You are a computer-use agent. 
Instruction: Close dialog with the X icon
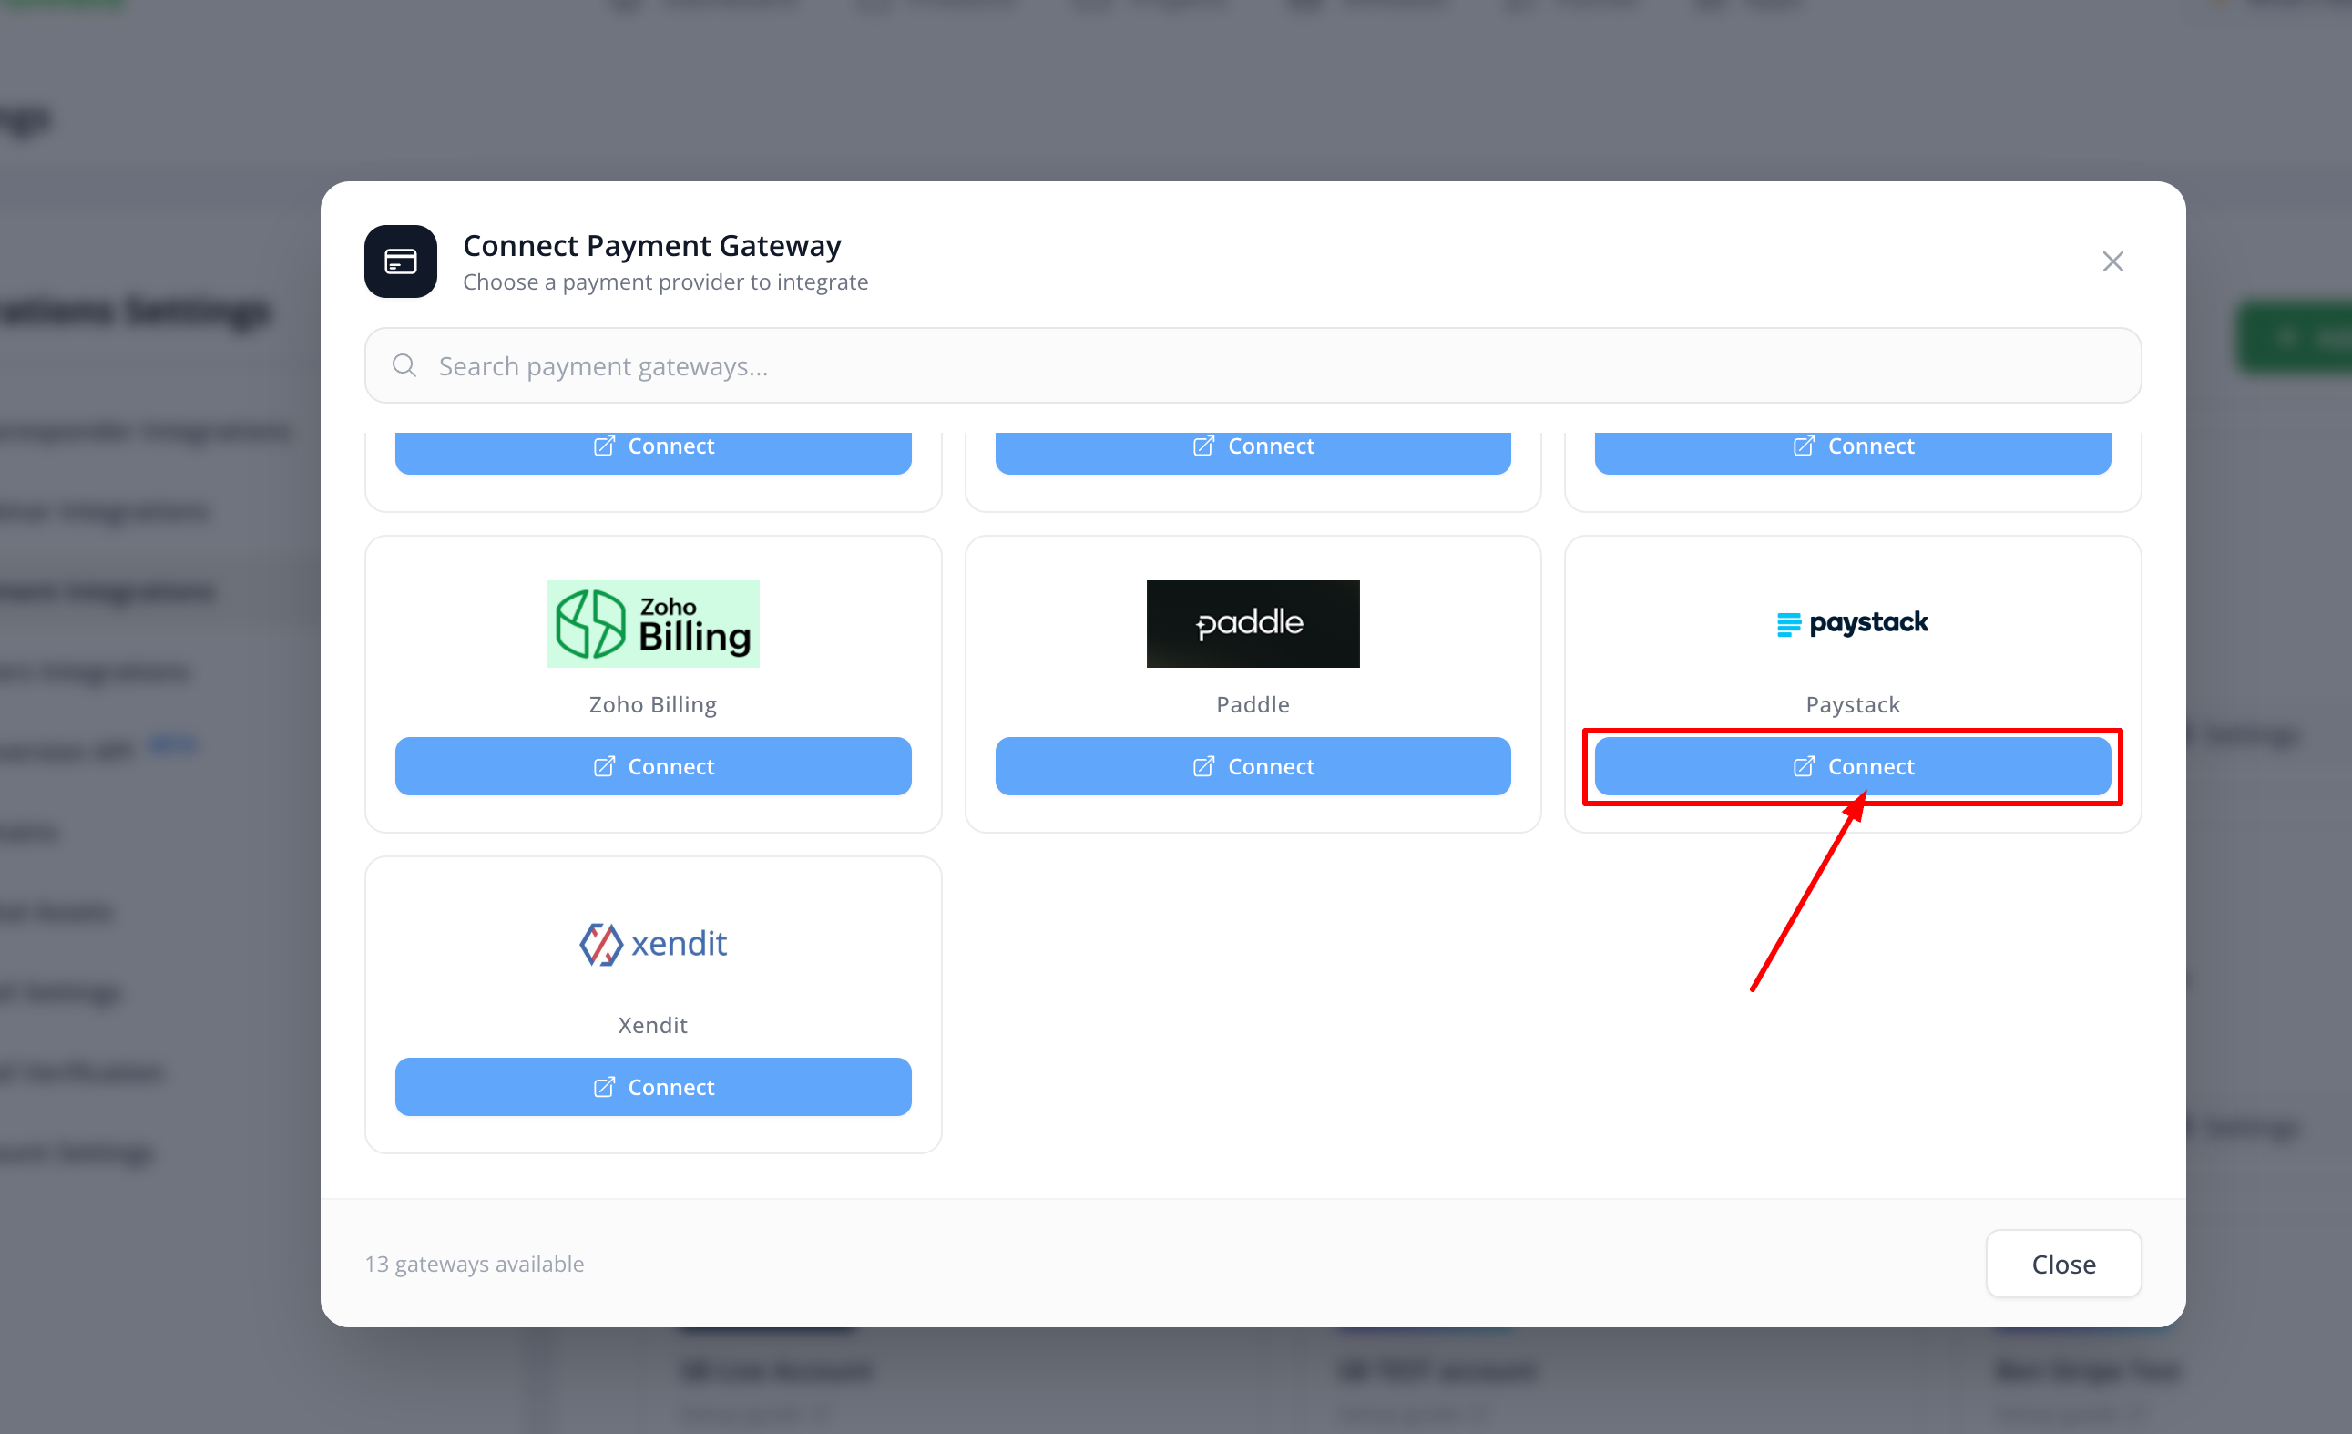coord(2112,261)
